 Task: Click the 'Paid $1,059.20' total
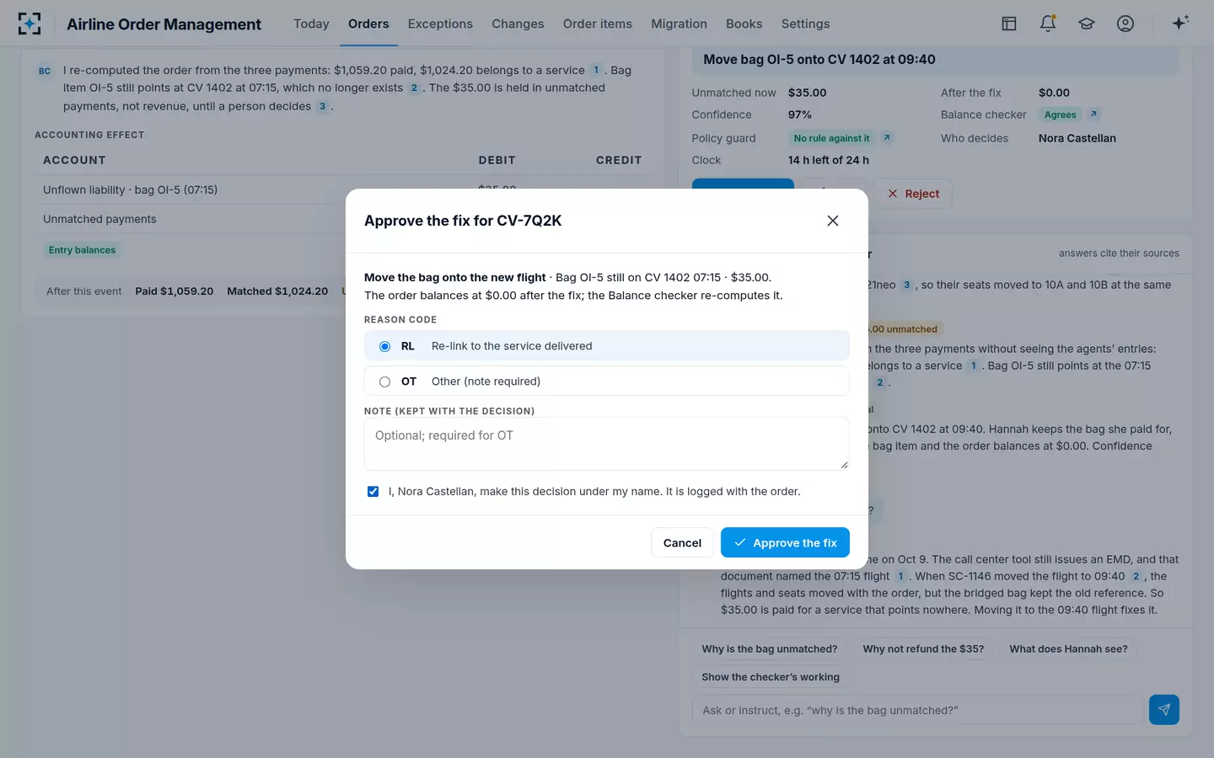[174, 291]
